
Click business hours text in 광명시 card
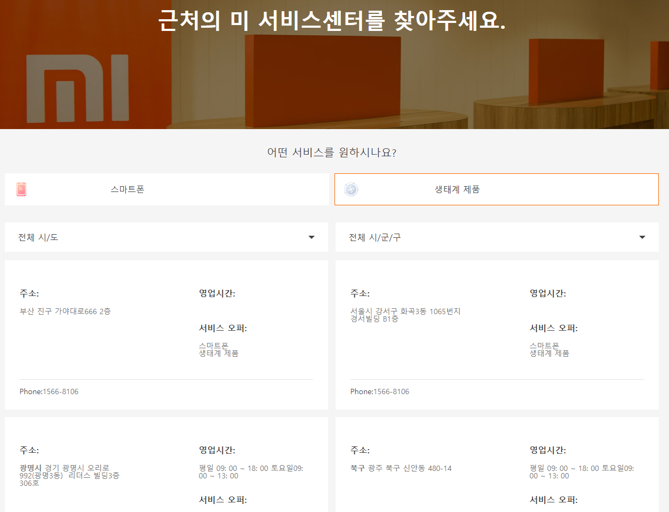point(251,472)
